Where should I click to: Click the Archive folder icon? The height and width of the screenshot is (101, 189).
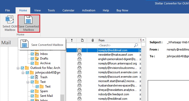tap(37, 63)
